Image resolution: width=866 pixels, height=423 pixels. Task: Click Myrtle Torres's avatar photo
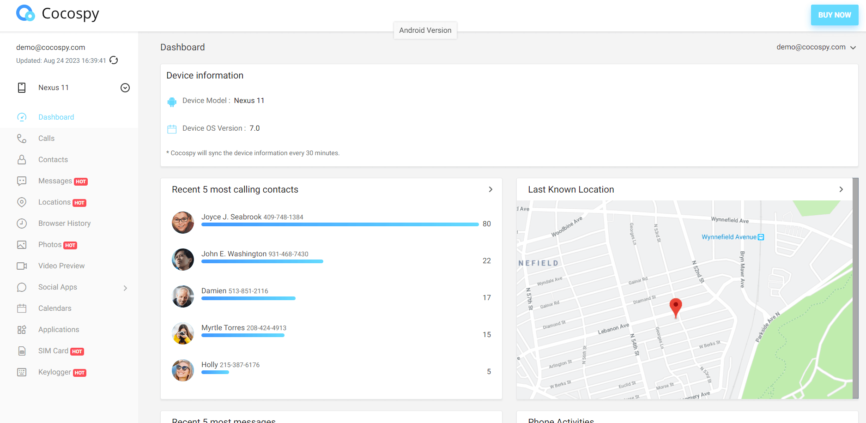(183, 333)
